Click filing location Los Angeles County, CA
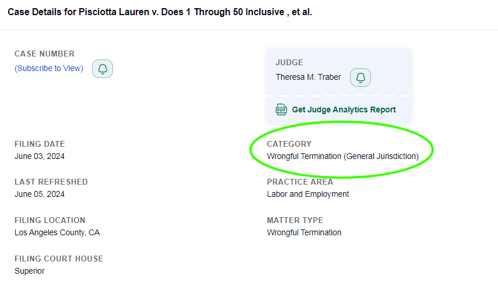This screenshot has height=290, width=498. 57,232
